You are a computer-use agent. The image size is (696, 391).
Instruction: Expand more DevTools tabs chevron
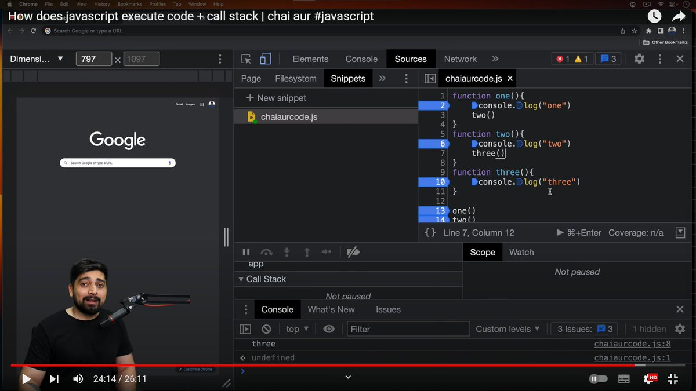[x=495, y=59]
